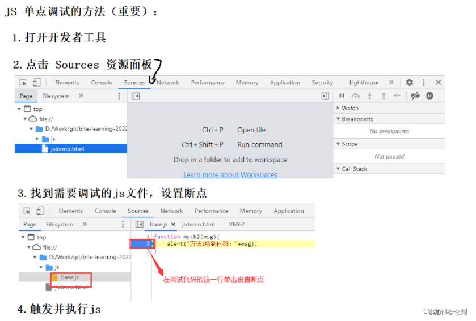Collapse the js folder containing base.js
The height and width of the screenshot is (321, 476).
click(41, 267)
